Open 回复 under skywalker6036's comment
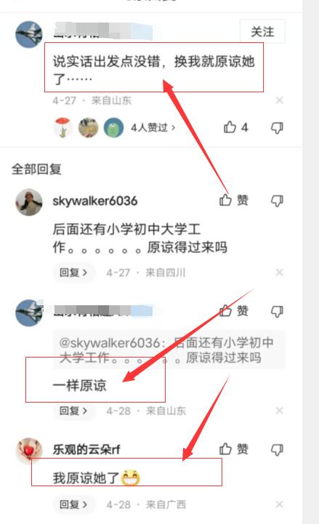 point(73,273)
